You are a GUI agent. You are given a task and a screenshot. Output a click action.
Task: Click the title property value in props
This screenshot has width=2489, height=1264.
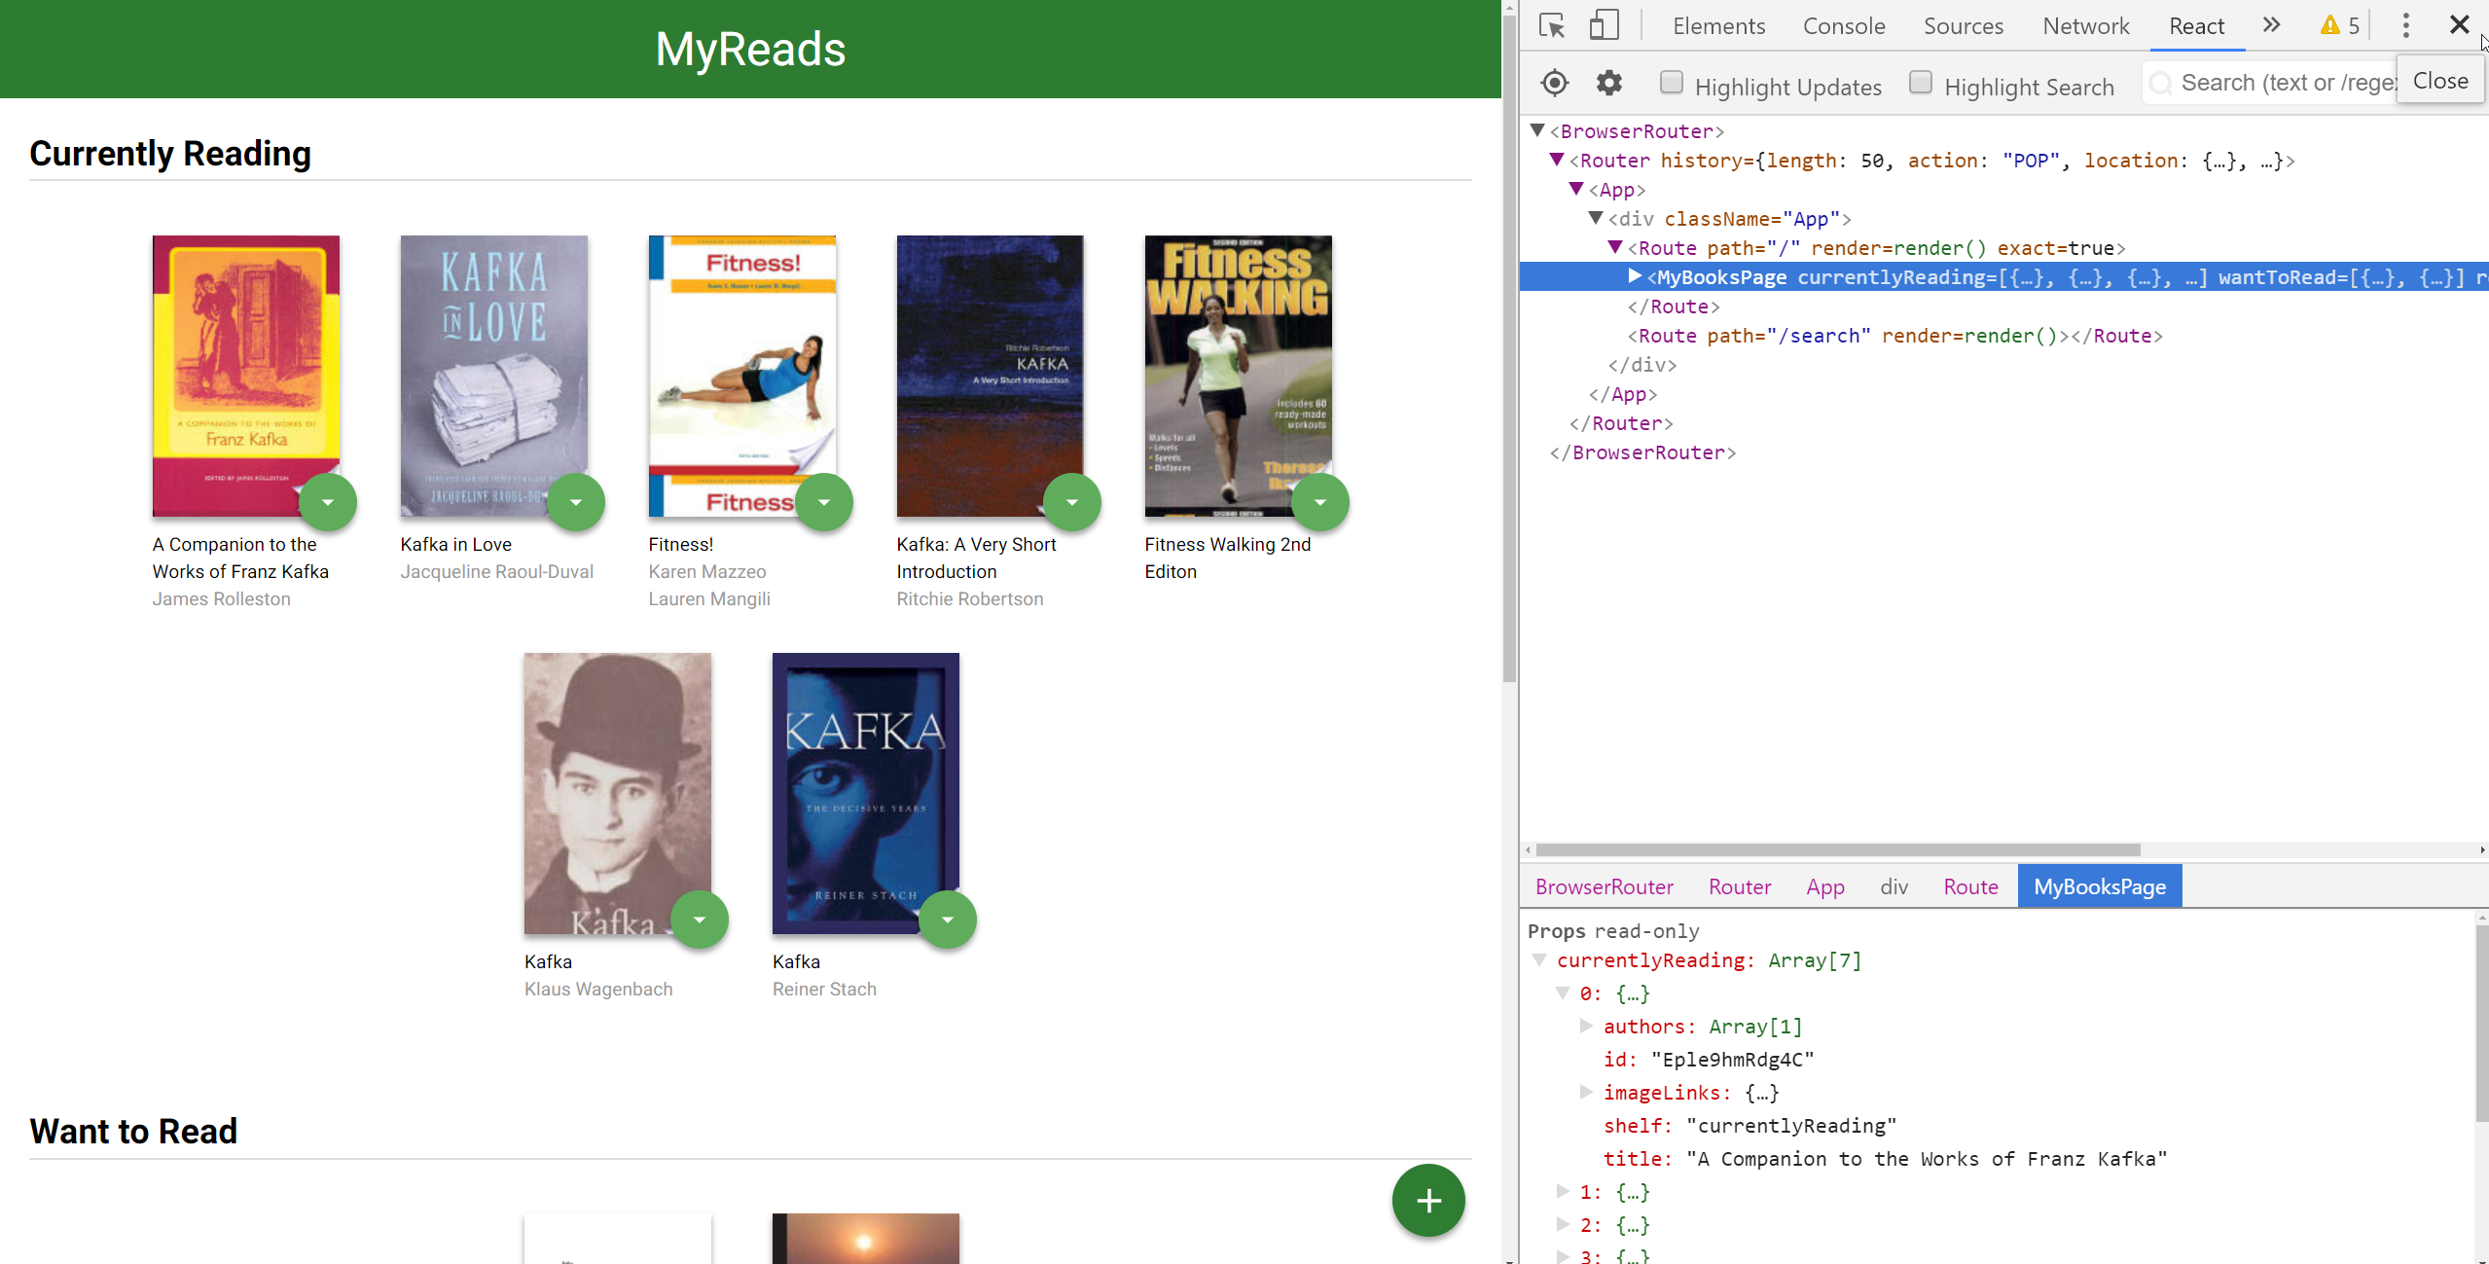tap(1927, 1159)
